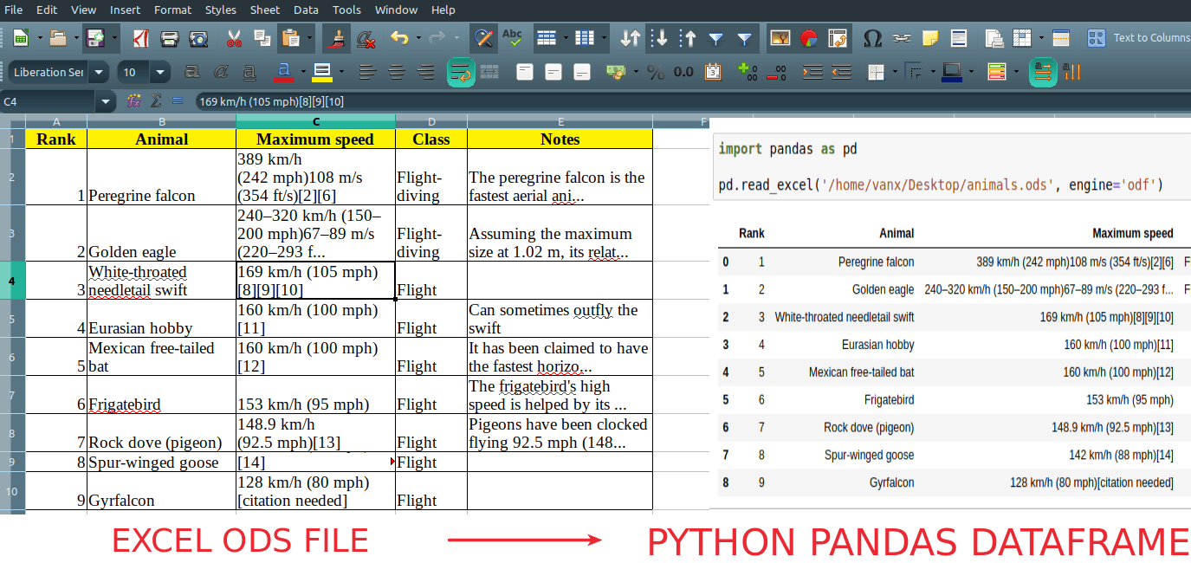Viewport: 1191px width, 563px height.
Task: Insert a chart
Action: click(x=808, y=38)
